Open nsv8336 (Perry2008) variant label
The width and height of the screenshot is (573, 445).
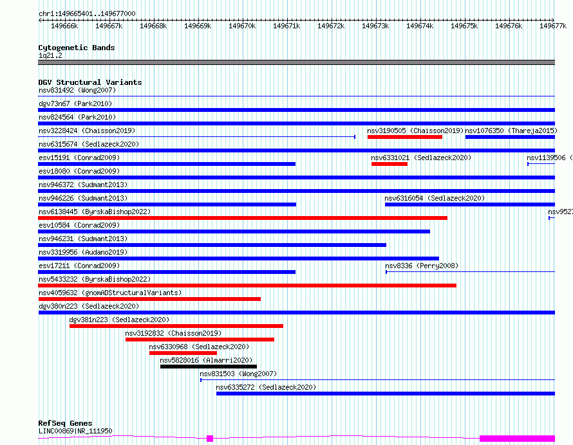pos(422,266)
